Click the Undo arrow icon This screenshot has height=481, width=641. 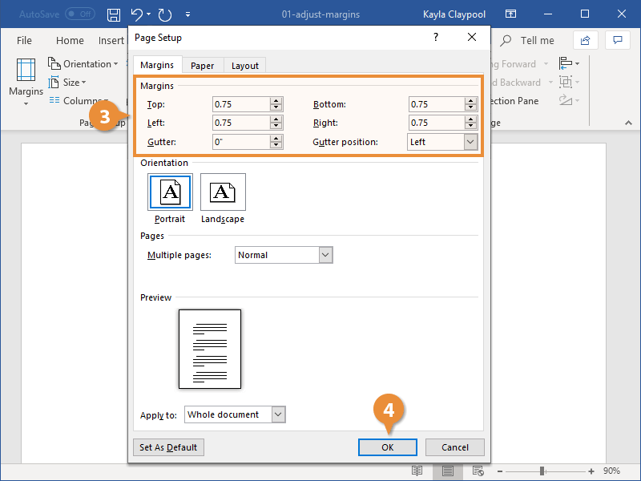pos(136,14)
